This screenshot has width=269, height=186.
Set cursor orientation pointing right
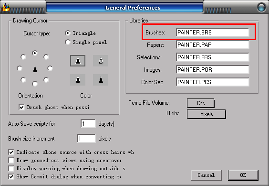coord(50,68)
